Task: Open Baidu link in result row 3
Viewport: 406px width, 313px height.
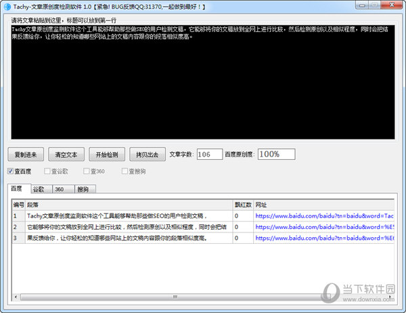Action: (x=324, y=238)
